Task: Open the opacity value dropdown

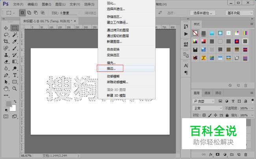Action: pyautogui.click(x=252, y=108)
